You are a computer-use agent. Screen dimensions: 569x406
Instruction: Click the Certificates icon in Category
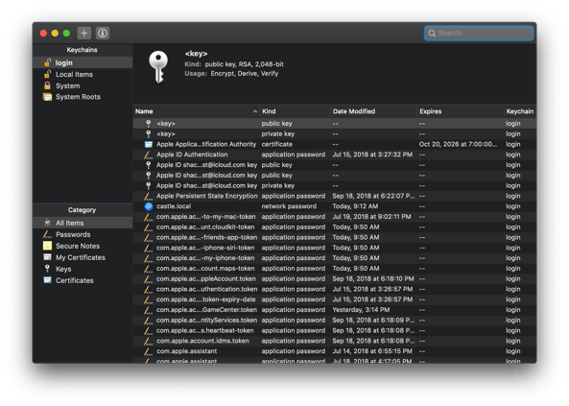(x=47, y=280)
